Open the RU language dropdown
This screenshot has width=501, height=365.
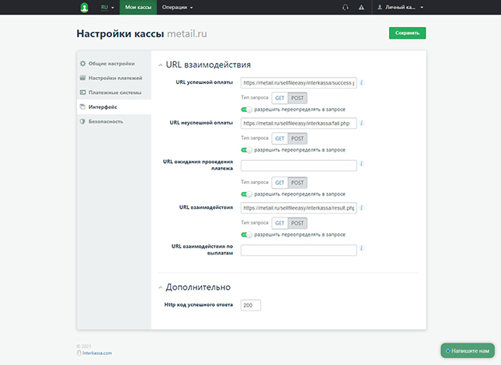[107, 7]
